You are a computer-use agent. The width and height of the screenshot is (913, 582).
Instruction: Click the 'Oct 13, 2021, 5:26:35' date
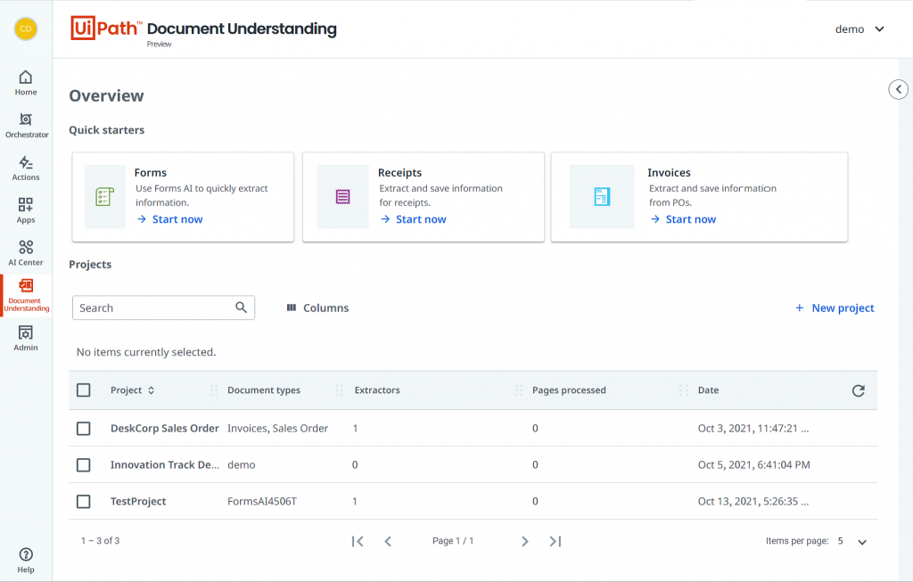[753, 501]
